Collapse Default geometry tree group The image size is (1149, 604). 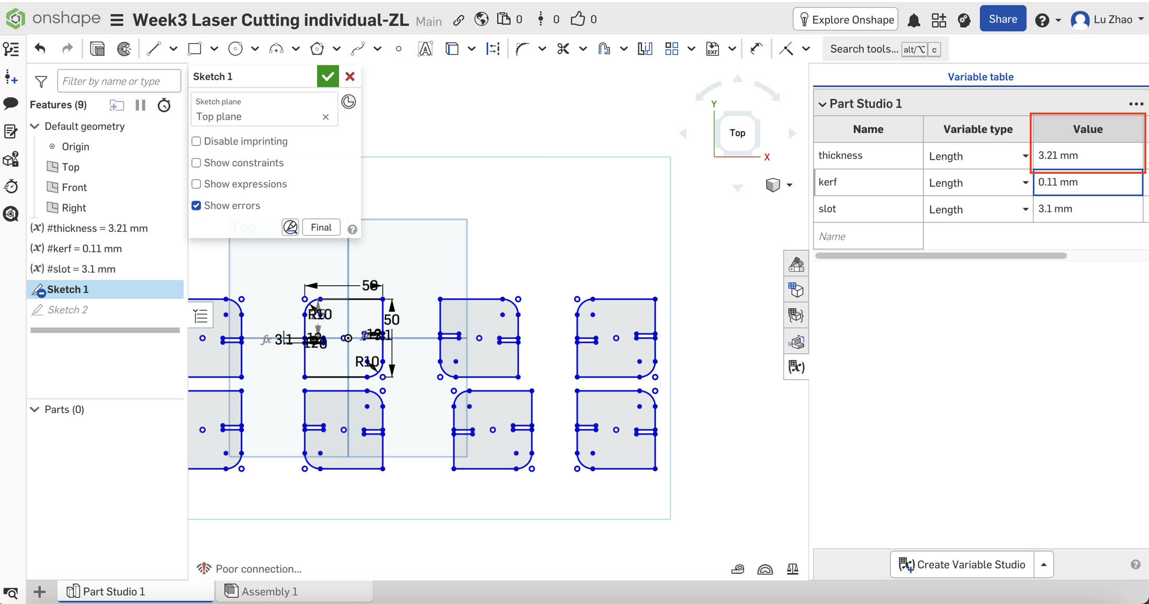click(35, 126)
